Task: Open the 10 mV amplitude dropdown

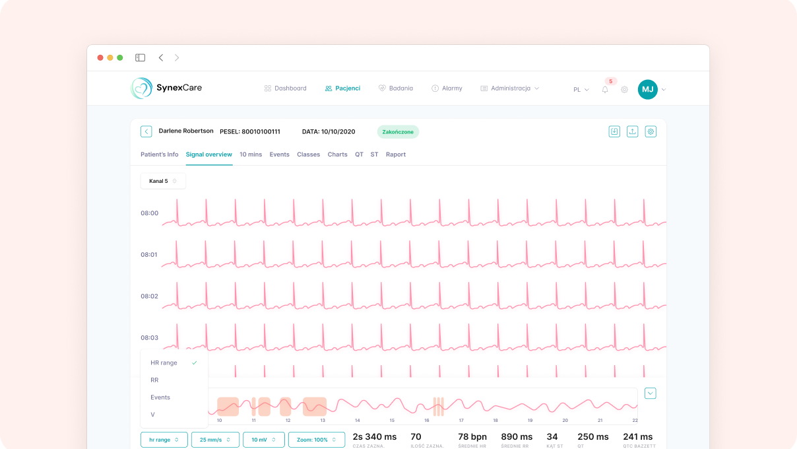Action: [x=264, y=440]
